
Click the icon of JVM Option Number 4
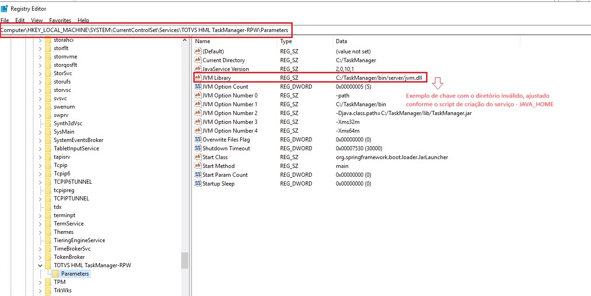[x=198, y=131]
